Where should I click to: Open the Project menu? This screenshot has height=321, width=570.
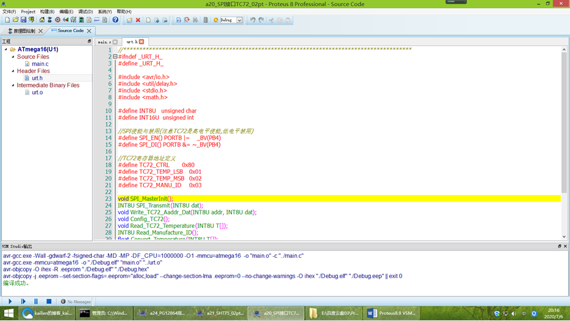point(28,12)
